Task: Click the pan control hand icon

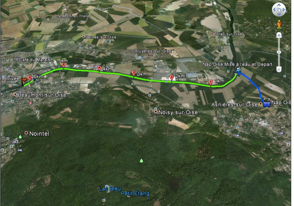Action: (x=279, y=9)
